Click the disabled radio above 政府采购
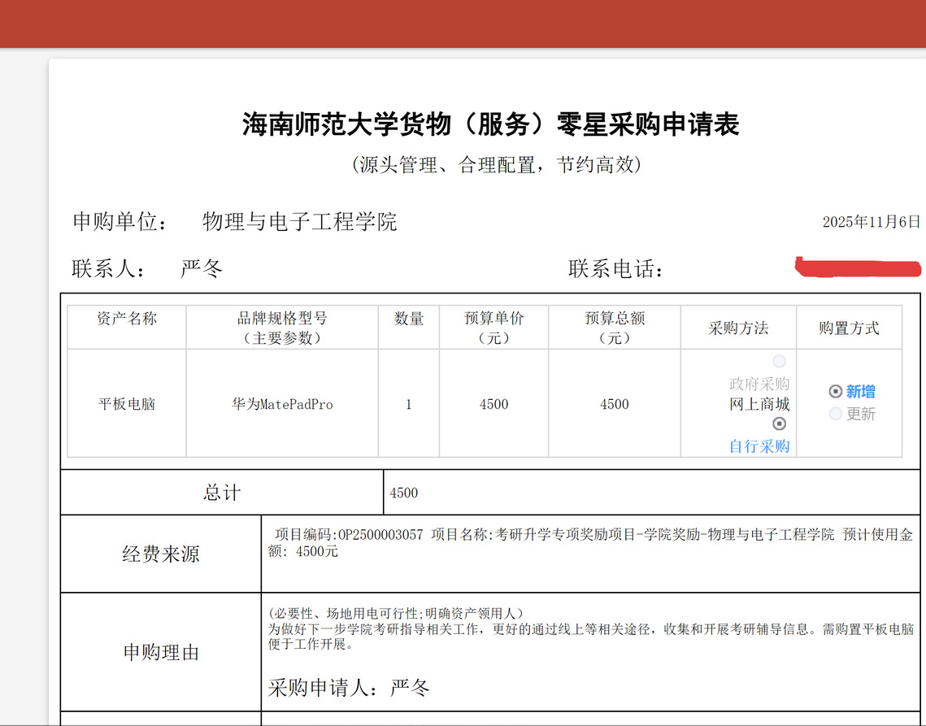926x726 pixels. point(780,361)
